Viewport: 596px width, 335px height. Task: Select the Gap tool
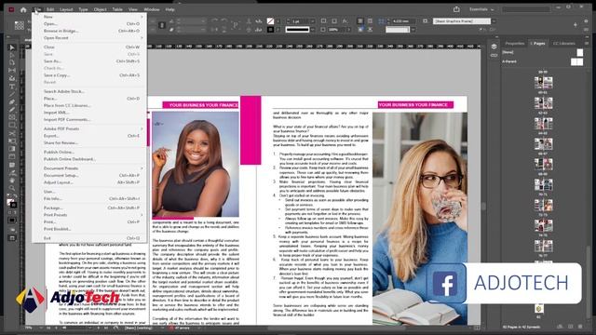click(x=12, y=71)
